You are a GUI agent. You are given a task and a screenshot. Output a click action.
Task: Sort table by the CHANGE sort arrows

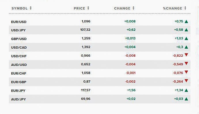133,8
